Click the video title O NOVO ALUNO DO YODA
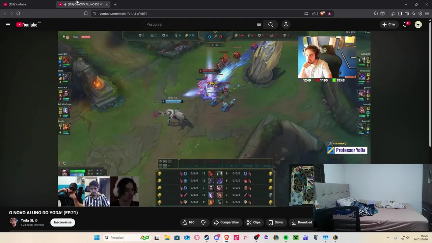Screen dimensions: 432x243 coord(44,213)
